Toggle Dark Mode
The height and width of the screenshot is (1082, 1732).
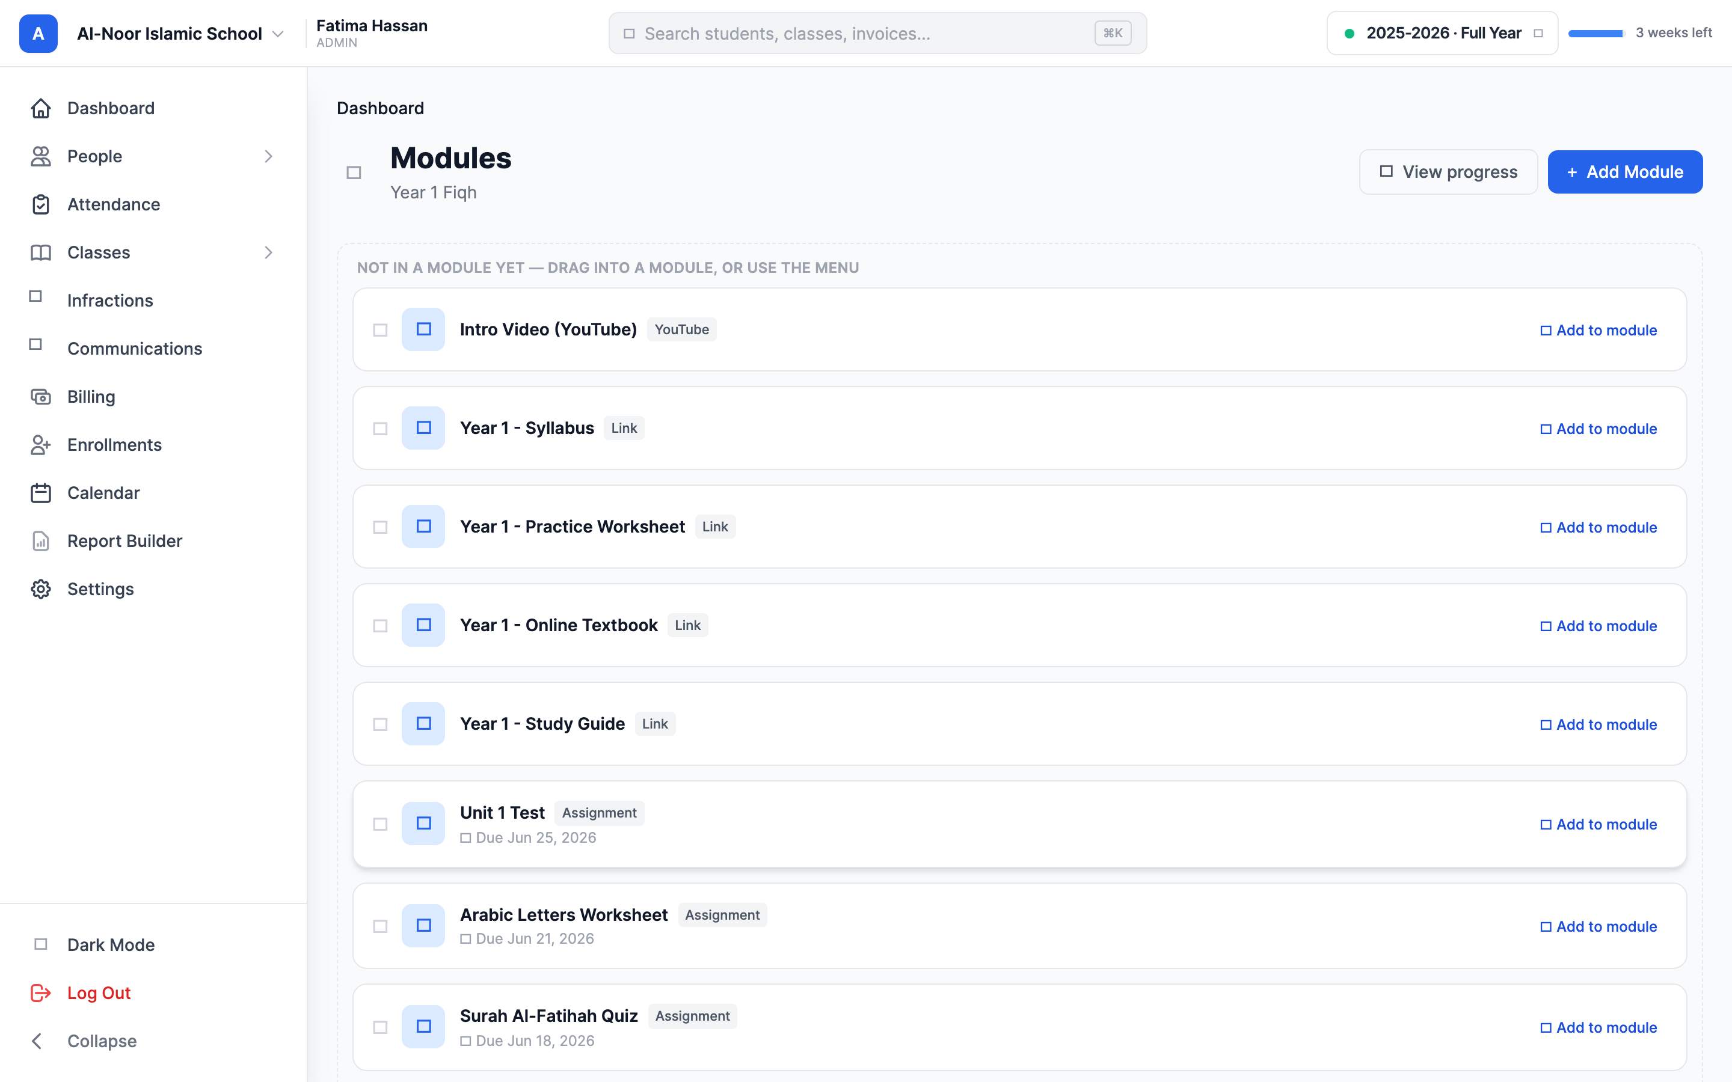153,944
